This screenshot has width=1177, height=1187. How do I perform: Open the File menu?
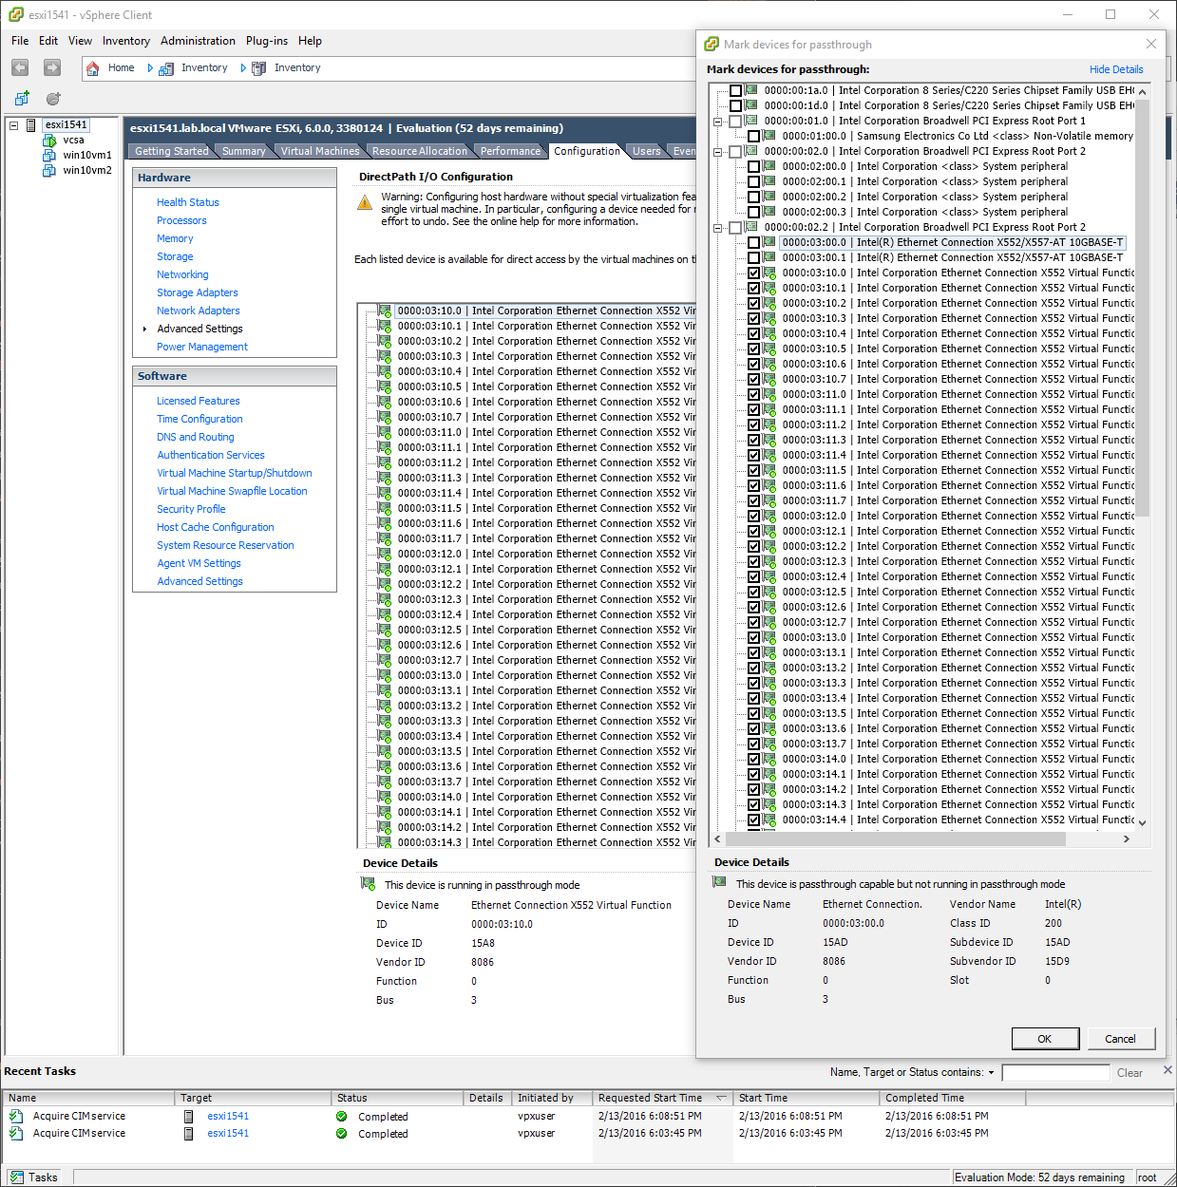pyautogui.click(x=20, y=41)
